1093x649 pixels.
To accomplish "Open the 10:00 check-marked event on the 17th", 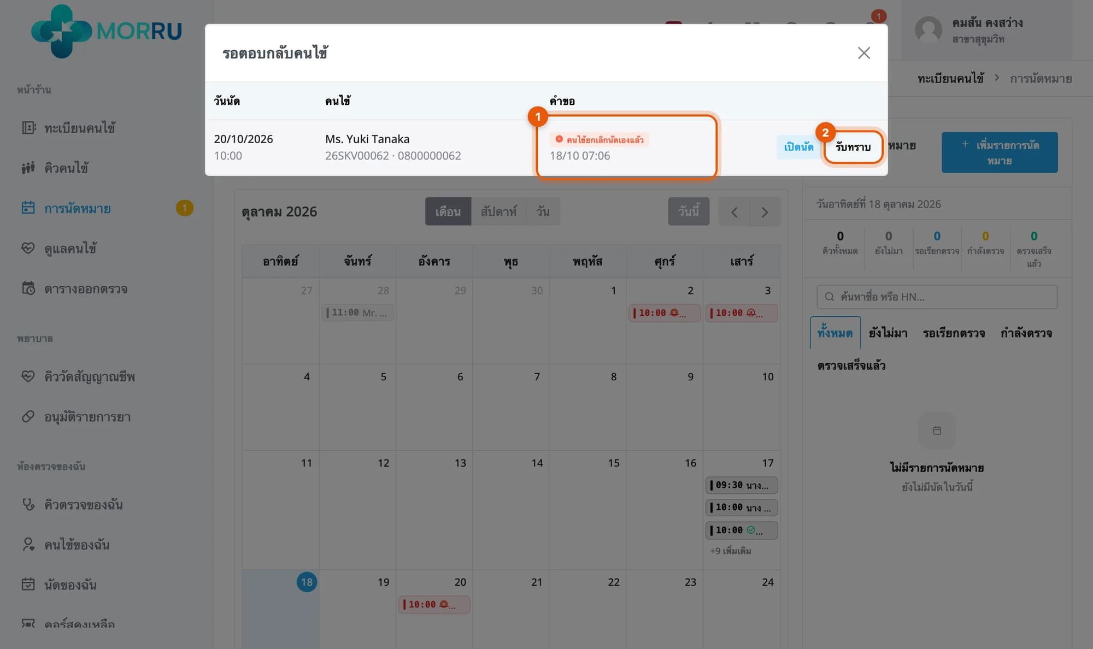I will point(742,530).
